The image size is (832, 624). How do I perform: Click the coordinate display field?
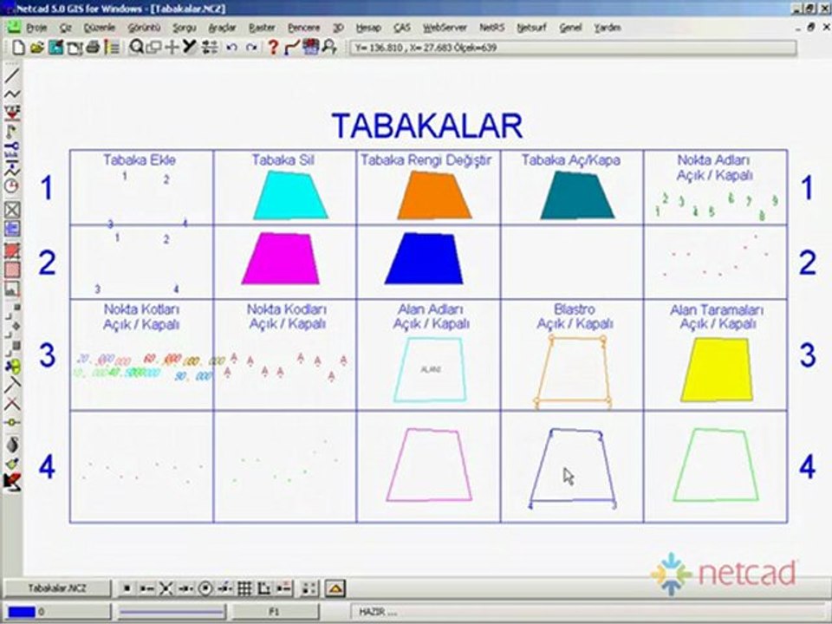(573, 48)
